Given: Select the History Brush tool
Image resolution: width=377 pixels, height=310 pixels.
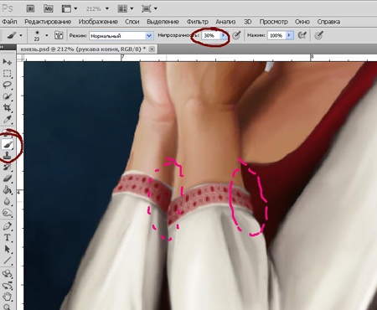Looking at the screenshot, I should click(x=7, y=167).
